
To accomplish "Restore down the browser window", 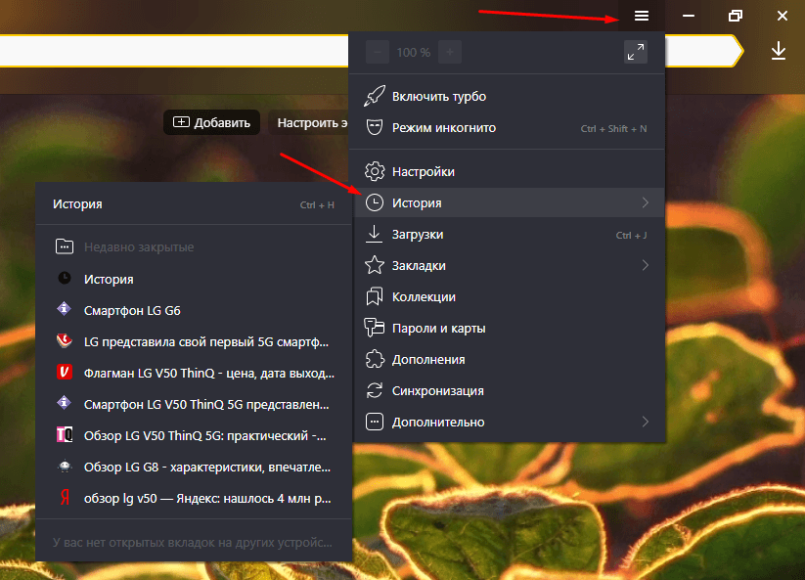I will coord(736,16).
